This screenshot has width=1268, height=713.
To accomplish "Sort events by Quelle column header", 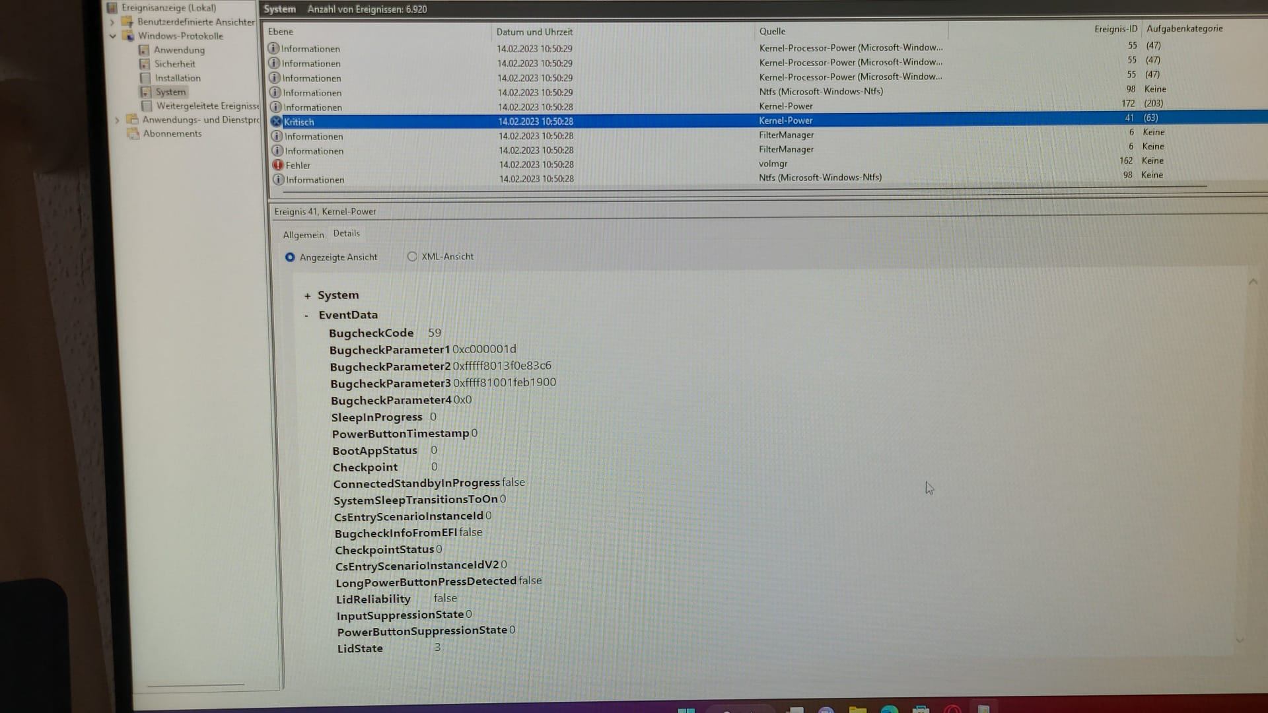I will [x=772, y=31].
